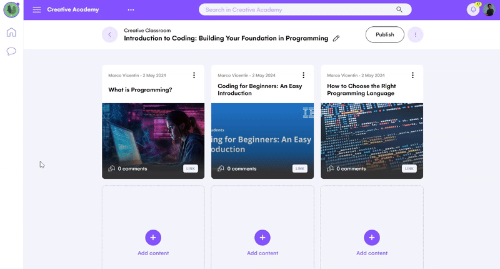Viewport: 500px width, 269px height.
Task: Click the Creative Academy title in header
Action: (x=73, y=9)
